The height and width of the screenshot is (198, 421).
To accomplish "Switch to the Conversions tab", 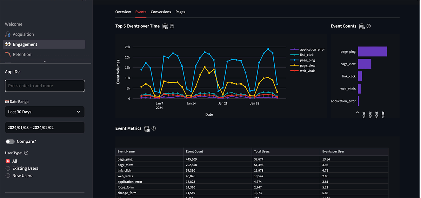I will (x=161, y=12).
